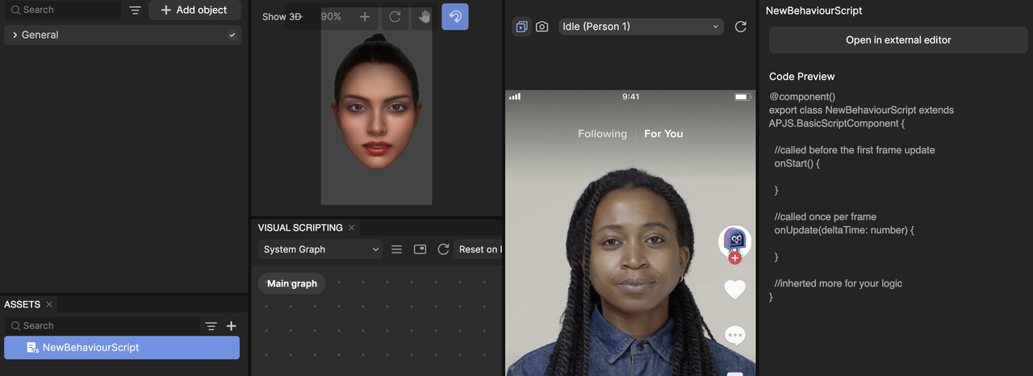The height and width of the screenshot is (376, 1033).
Task: Close the VISUAL SCRIPTING tab
Action: (351, 228)
